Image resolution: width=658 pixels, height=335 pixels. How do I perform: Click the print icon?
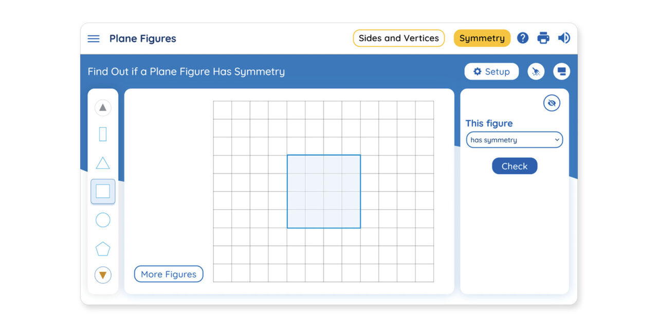tap(543, 38)
